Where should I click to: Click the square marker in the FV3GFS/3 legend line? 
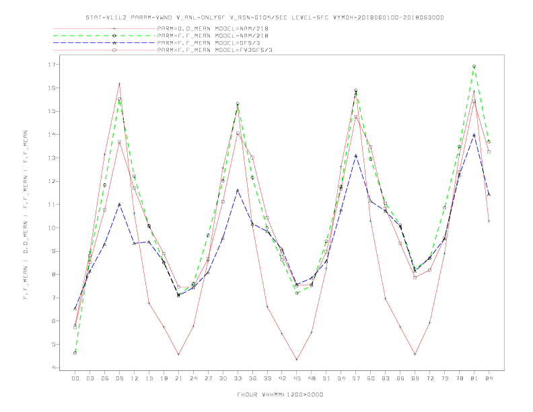pyautogui.click(x=114, y=50)
